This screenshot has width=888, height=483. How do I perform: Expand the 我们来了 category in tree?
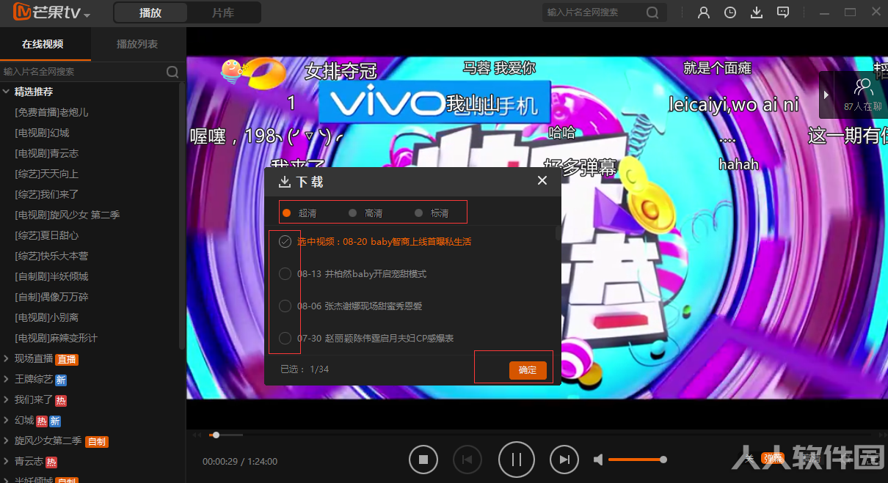coord(7,400)
